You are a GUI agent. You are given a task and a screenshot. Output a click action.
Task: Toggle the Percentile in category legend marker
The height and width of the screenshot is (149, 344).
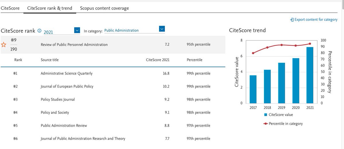(266, 124)
